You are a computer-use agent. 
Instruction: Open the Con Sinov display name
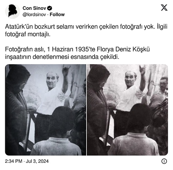(34, 8)
